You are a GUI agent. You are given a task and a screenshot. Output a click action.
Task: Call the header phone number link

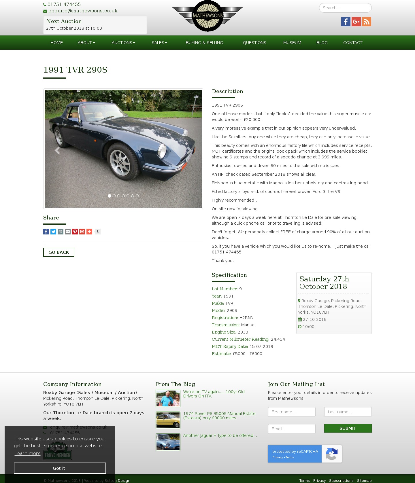coord(64,5)
